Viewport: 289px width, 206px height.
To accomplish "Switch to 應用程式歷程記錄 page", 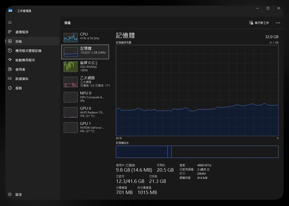I will [28, 51].
